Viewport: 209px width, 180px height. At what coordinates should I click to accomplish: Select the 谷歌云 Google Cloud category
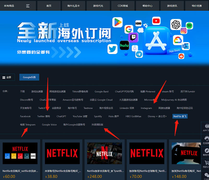tap(101, 100)
